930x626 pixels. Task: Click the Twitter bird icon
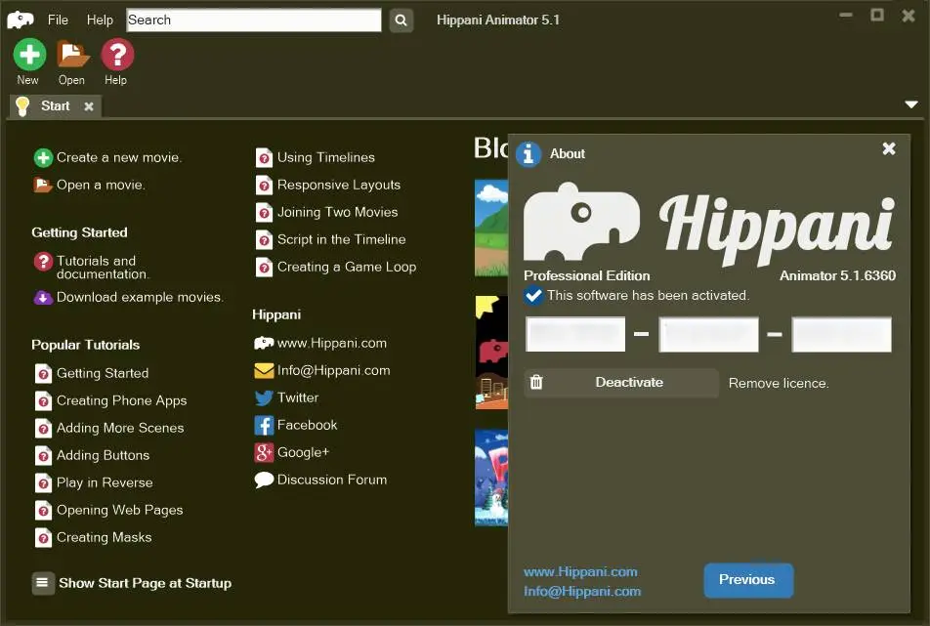[x=264, y=397]
